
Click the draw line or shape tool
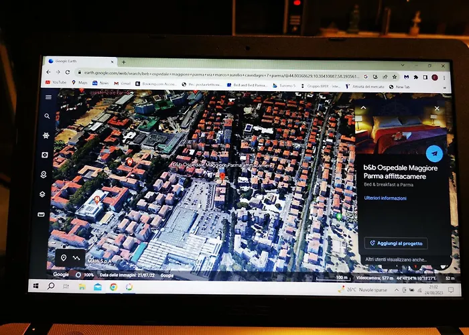point(76,257)
